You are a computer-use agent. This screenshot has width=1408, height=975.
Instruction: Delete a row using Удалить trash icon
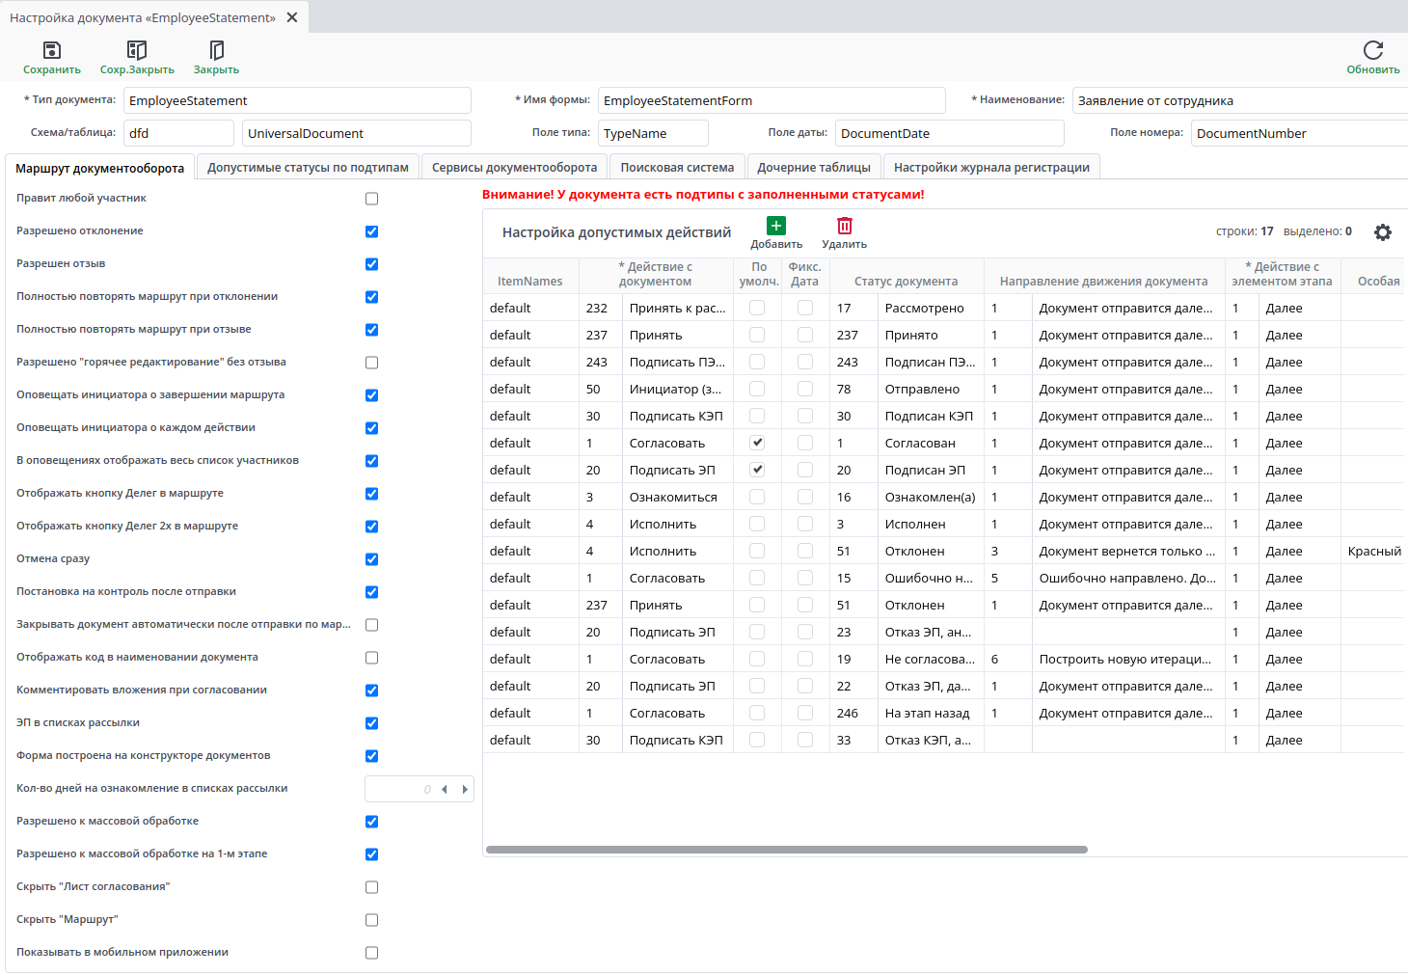click(x=844, y=226)
